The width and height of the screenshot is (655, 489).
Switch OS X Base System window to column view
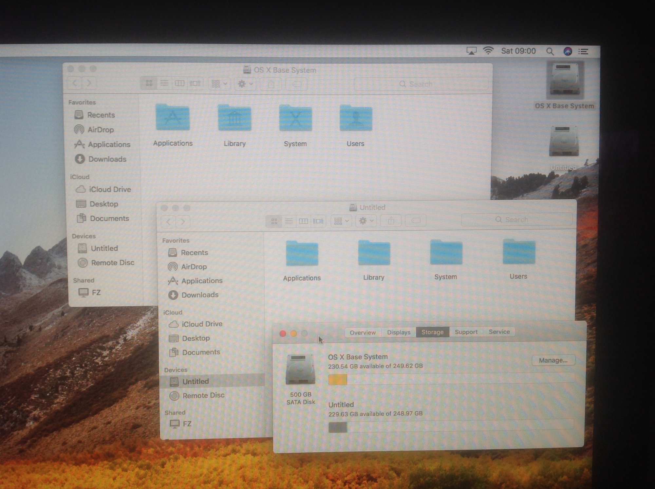click(180, 83)
